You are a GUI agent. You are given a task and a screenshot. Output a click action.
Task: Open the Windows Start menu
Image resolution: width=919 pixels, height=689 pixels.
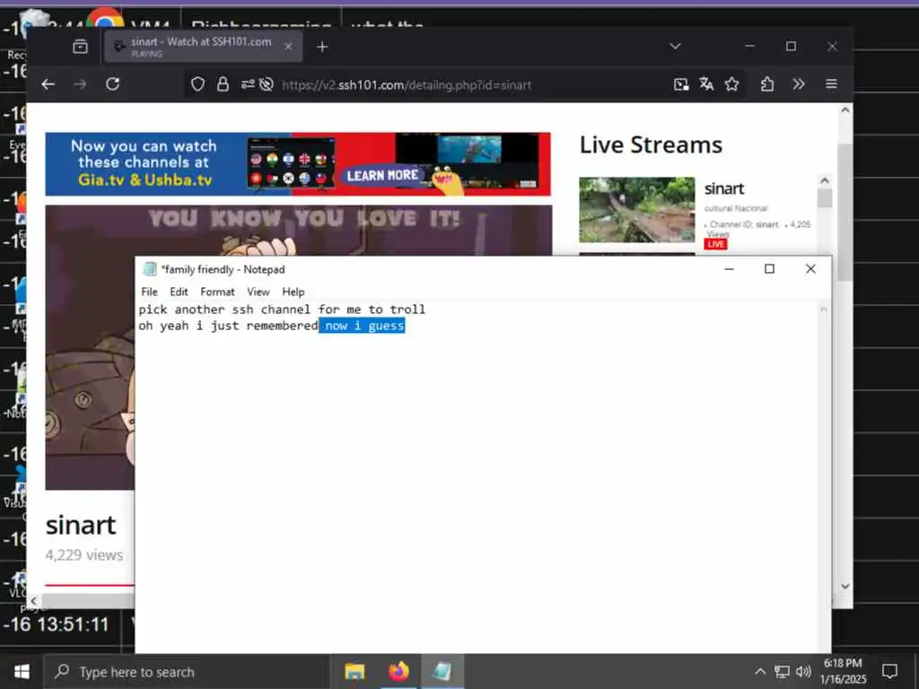[x=22, y=671]
